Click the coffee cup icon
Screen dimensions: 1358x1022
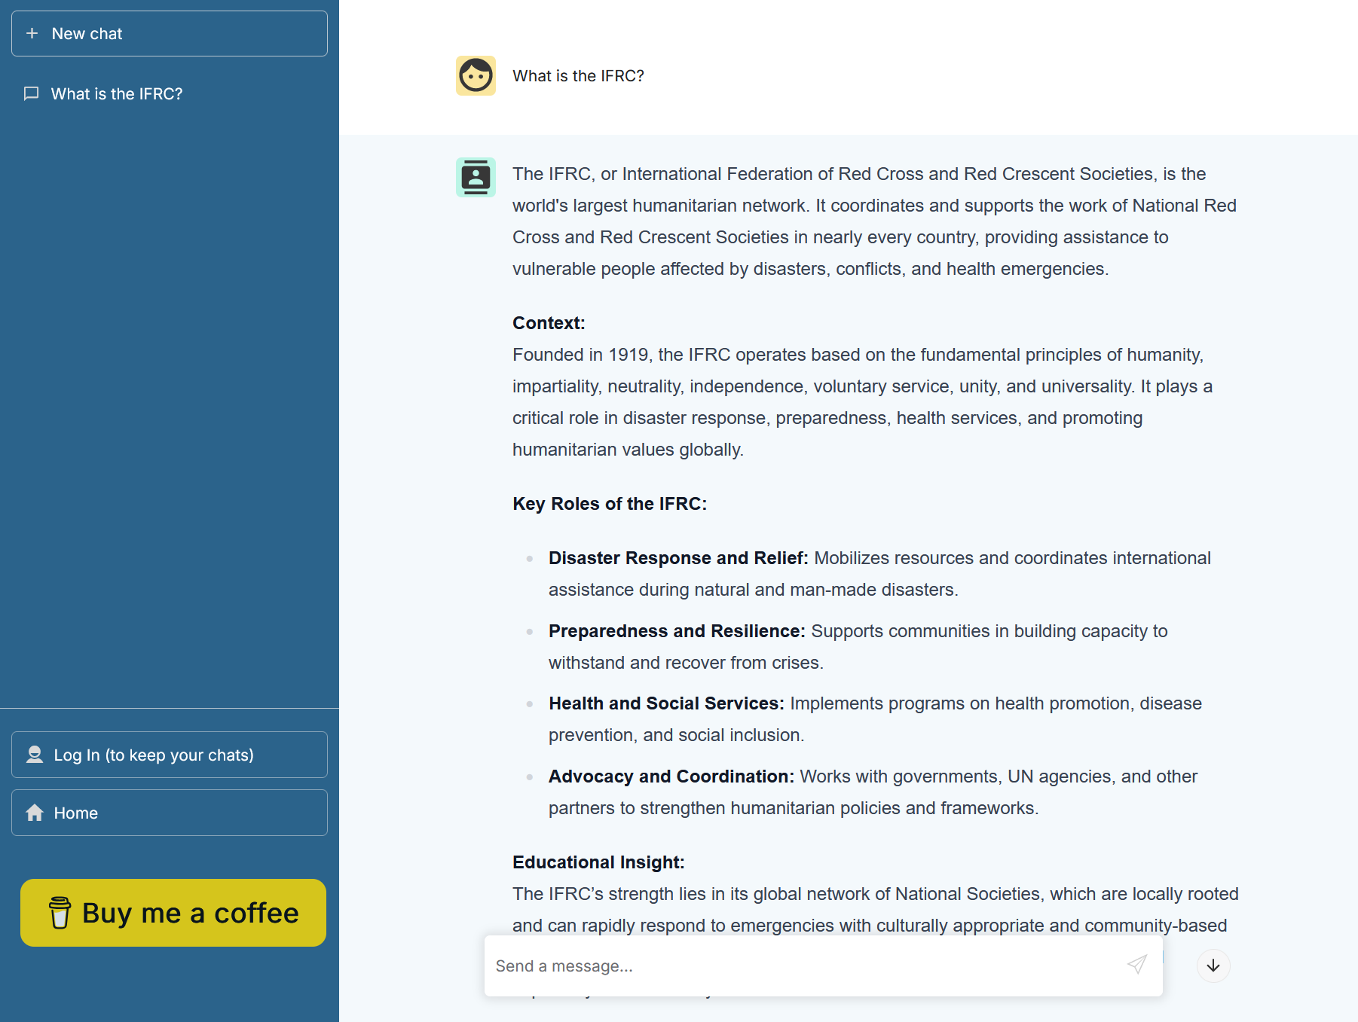tap(60, 913)
